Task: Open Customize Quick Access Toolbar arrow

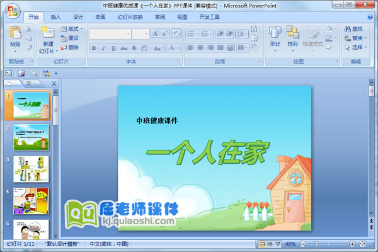Action: tap(56, 73)
